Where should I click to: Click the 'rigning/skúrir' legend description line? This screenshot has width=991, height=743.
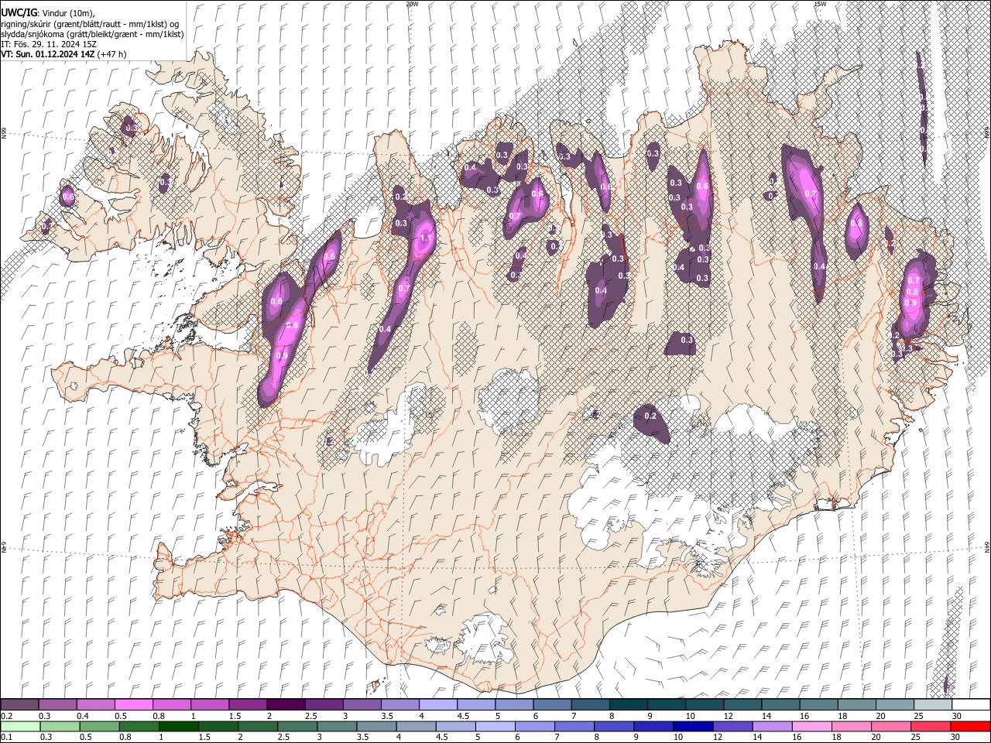[90, 23]
